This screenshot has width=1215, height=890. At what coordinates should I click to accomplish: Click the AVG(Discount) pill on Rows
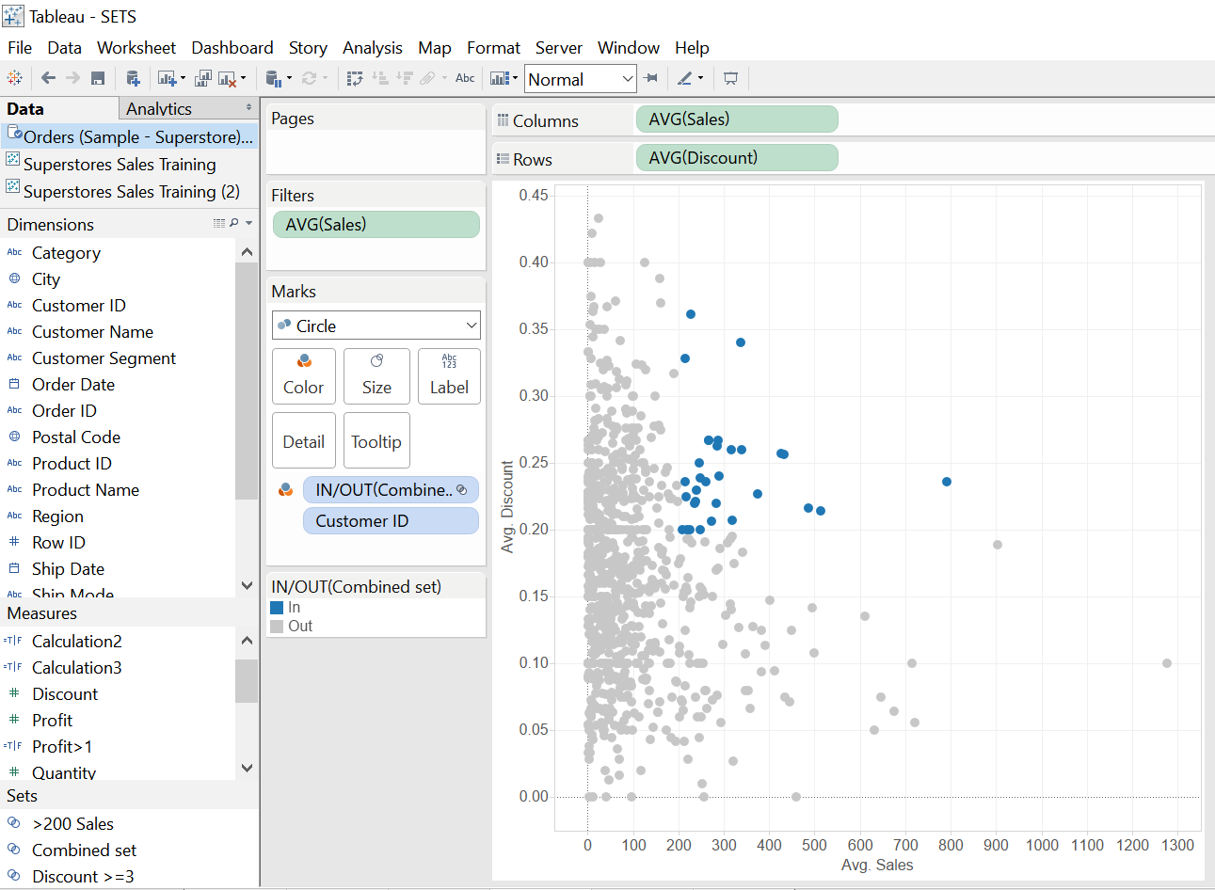(736, 158)
